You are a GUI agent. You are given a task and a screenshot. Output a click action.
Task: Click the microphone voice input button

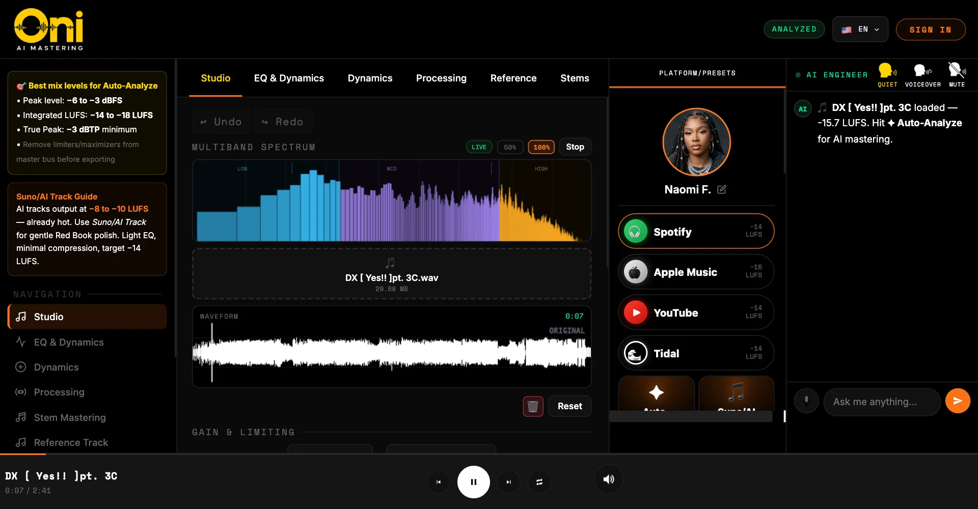pyautogui.click(x=806, y=401)
